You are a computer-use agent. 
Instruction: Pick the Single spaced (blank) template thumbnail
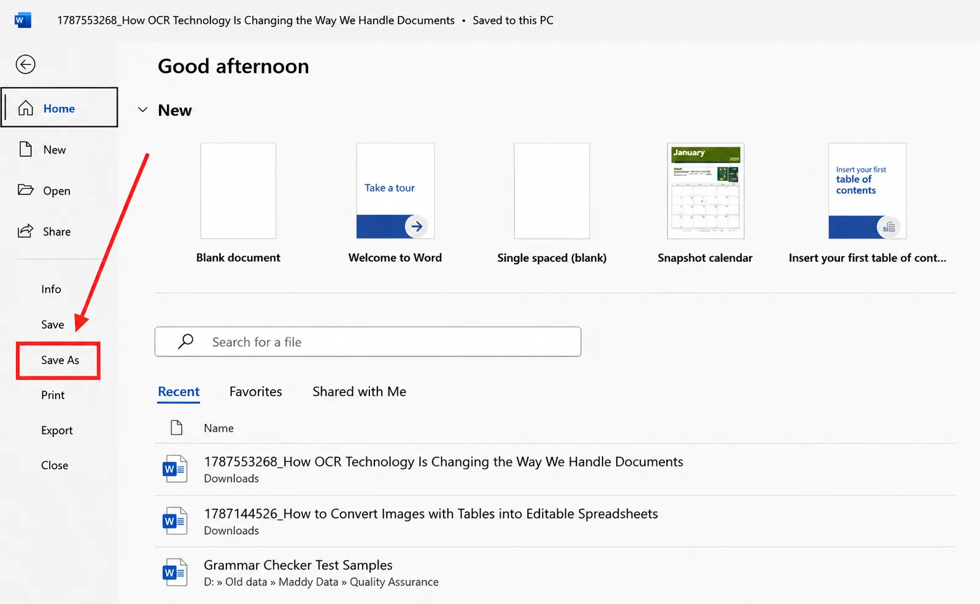(x=552, y=191)
